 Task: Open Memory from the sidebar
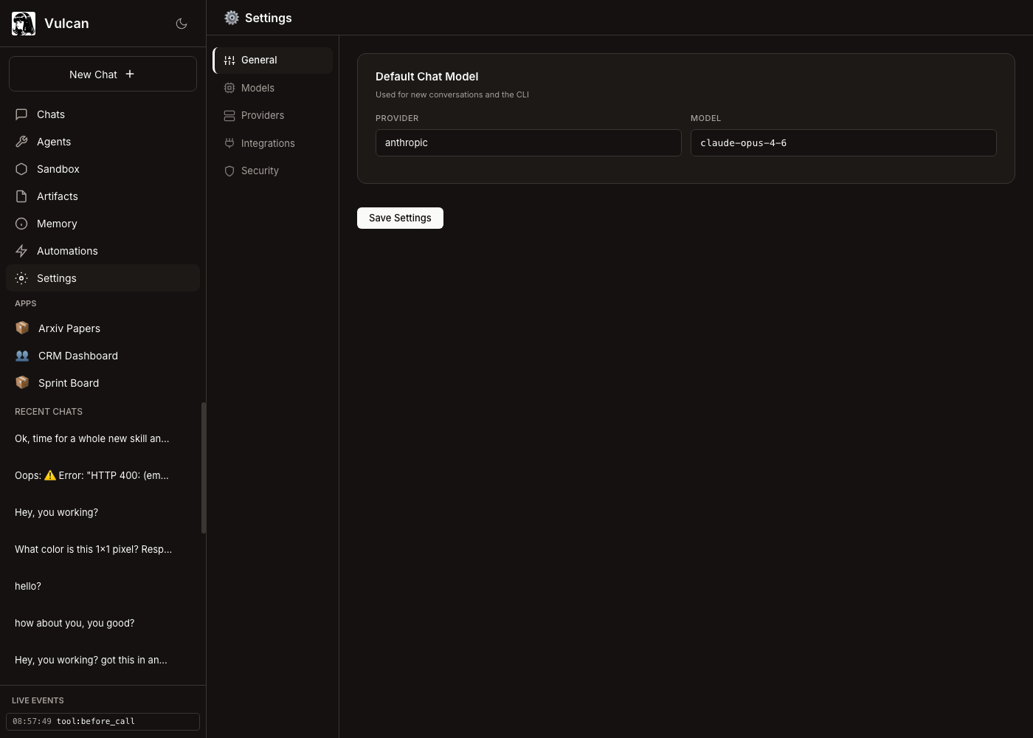[56, 224]
